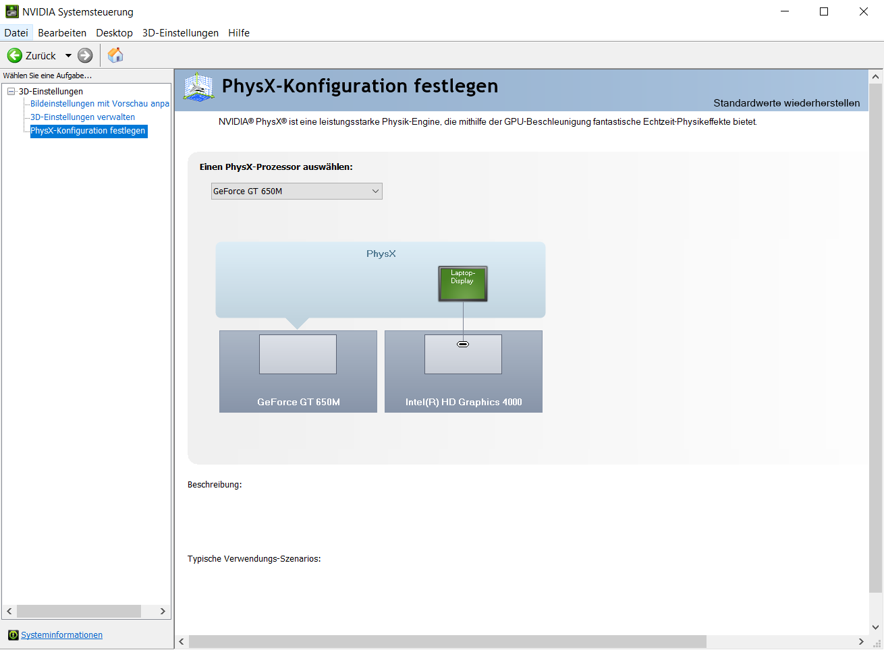Screen dimensions: 884x650
Task: Open the 3D-Einstellungen menu
Action: coord(180,32)
